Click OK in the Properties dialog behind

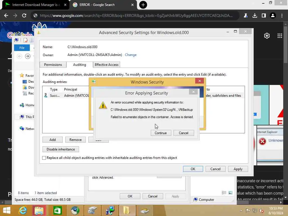[130, 196]
